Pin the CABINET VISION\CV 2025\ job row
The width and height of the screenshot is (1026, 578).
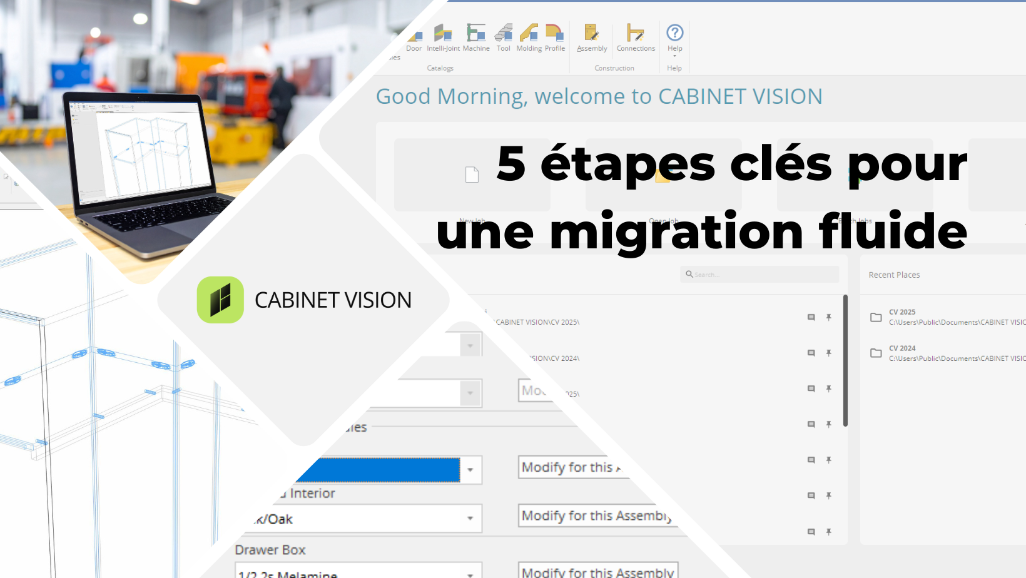829,317
